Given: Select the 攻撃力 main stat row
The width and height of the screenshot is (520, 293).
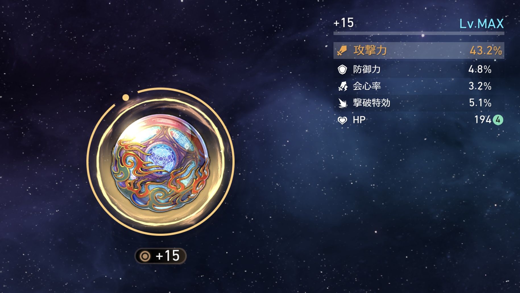Looking at the screenshot, I should [419, 50].
